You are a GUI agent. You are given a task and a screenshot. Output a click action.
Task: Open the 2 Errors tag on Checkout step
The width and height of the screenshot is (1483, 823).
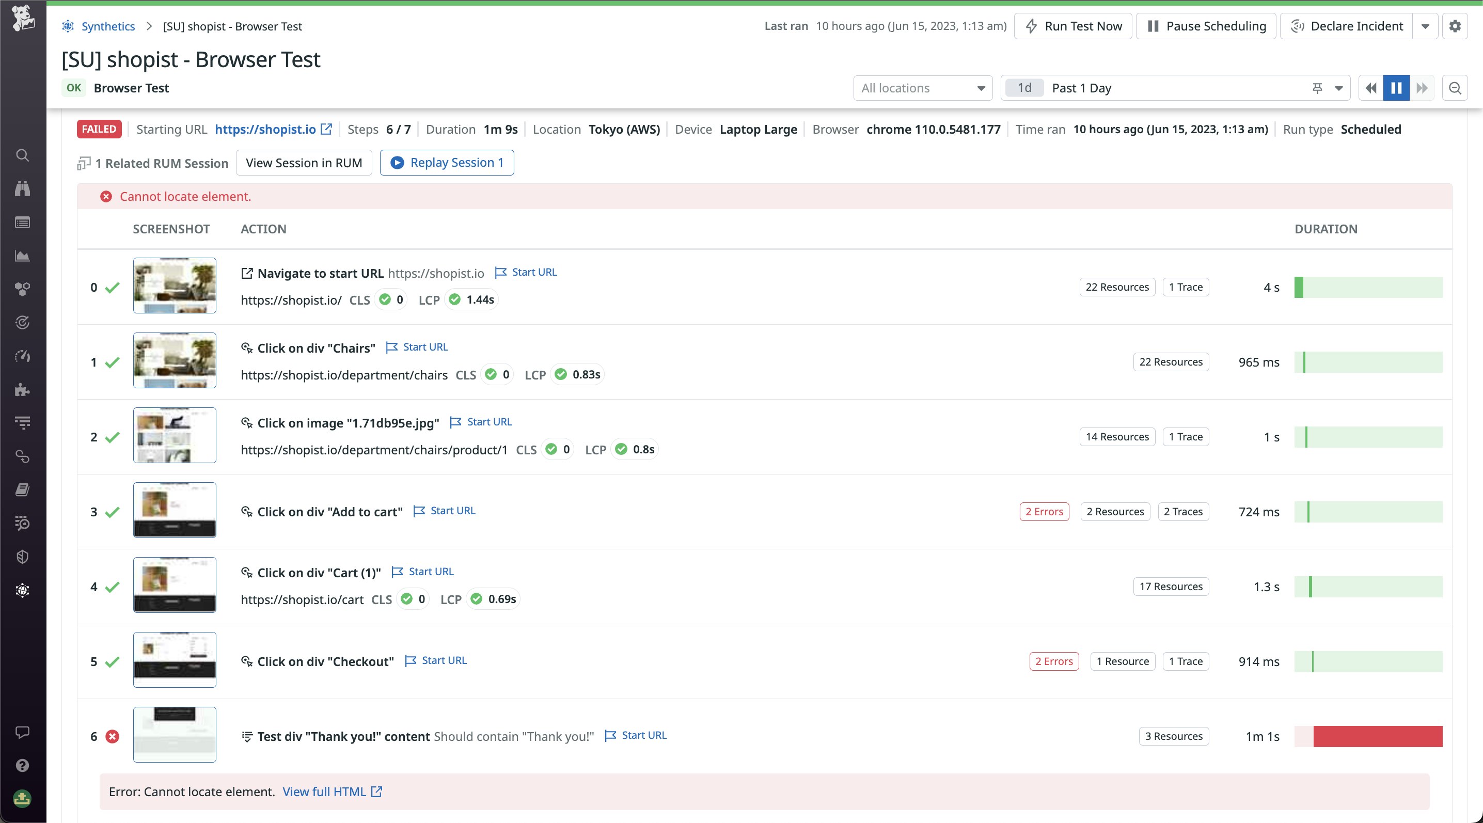pyautogui.click(x=1053, y=661)
